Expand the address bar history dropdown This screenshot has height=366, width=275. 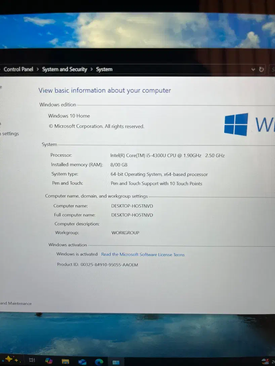pos(253,69)
